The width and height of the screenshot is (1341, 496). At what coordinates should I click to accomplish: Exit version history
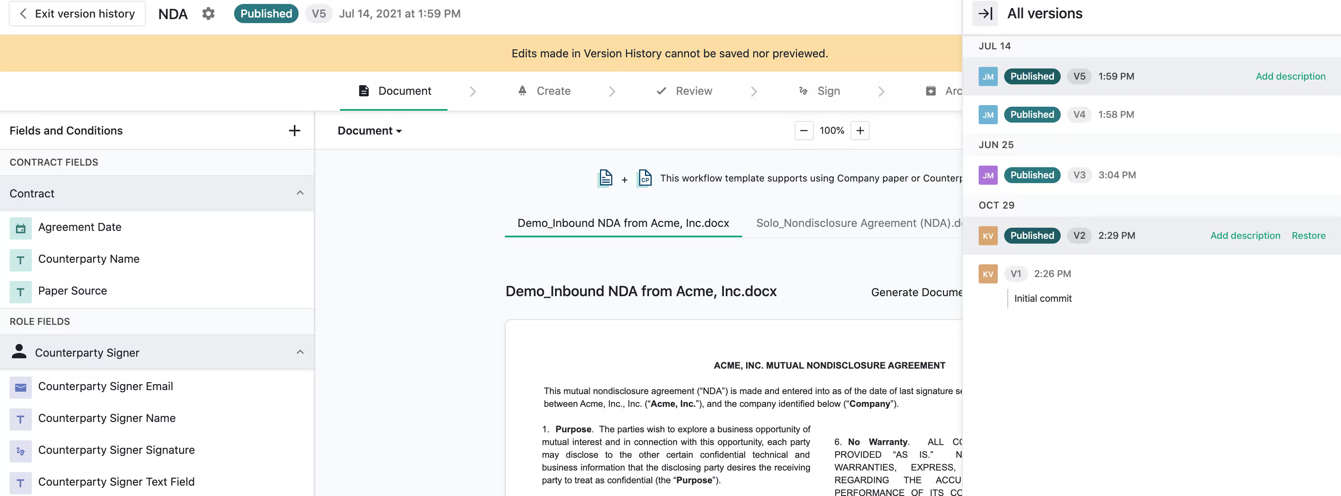pos(77,14)
